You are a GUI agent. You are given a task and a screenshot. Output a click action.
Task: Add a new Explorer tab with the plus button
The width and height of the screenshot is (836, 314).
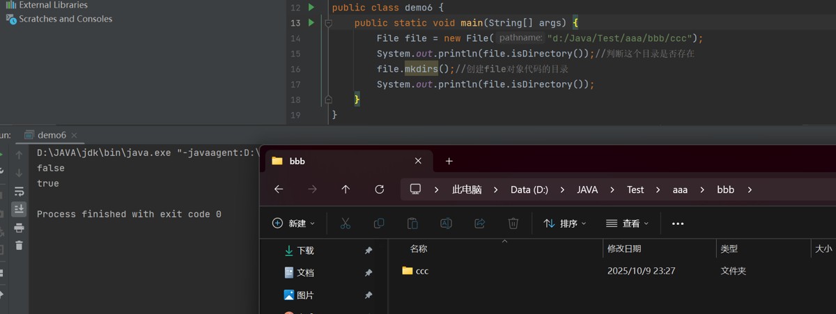(449, 161)
